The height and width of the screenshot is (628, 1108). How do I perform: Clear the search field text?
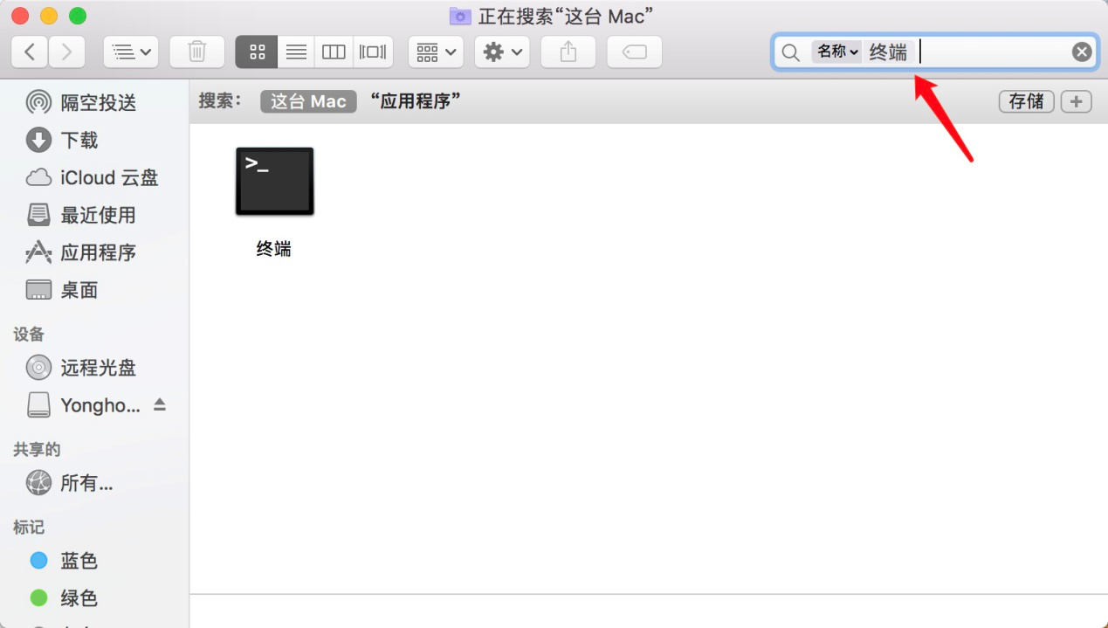[1082, 52]
